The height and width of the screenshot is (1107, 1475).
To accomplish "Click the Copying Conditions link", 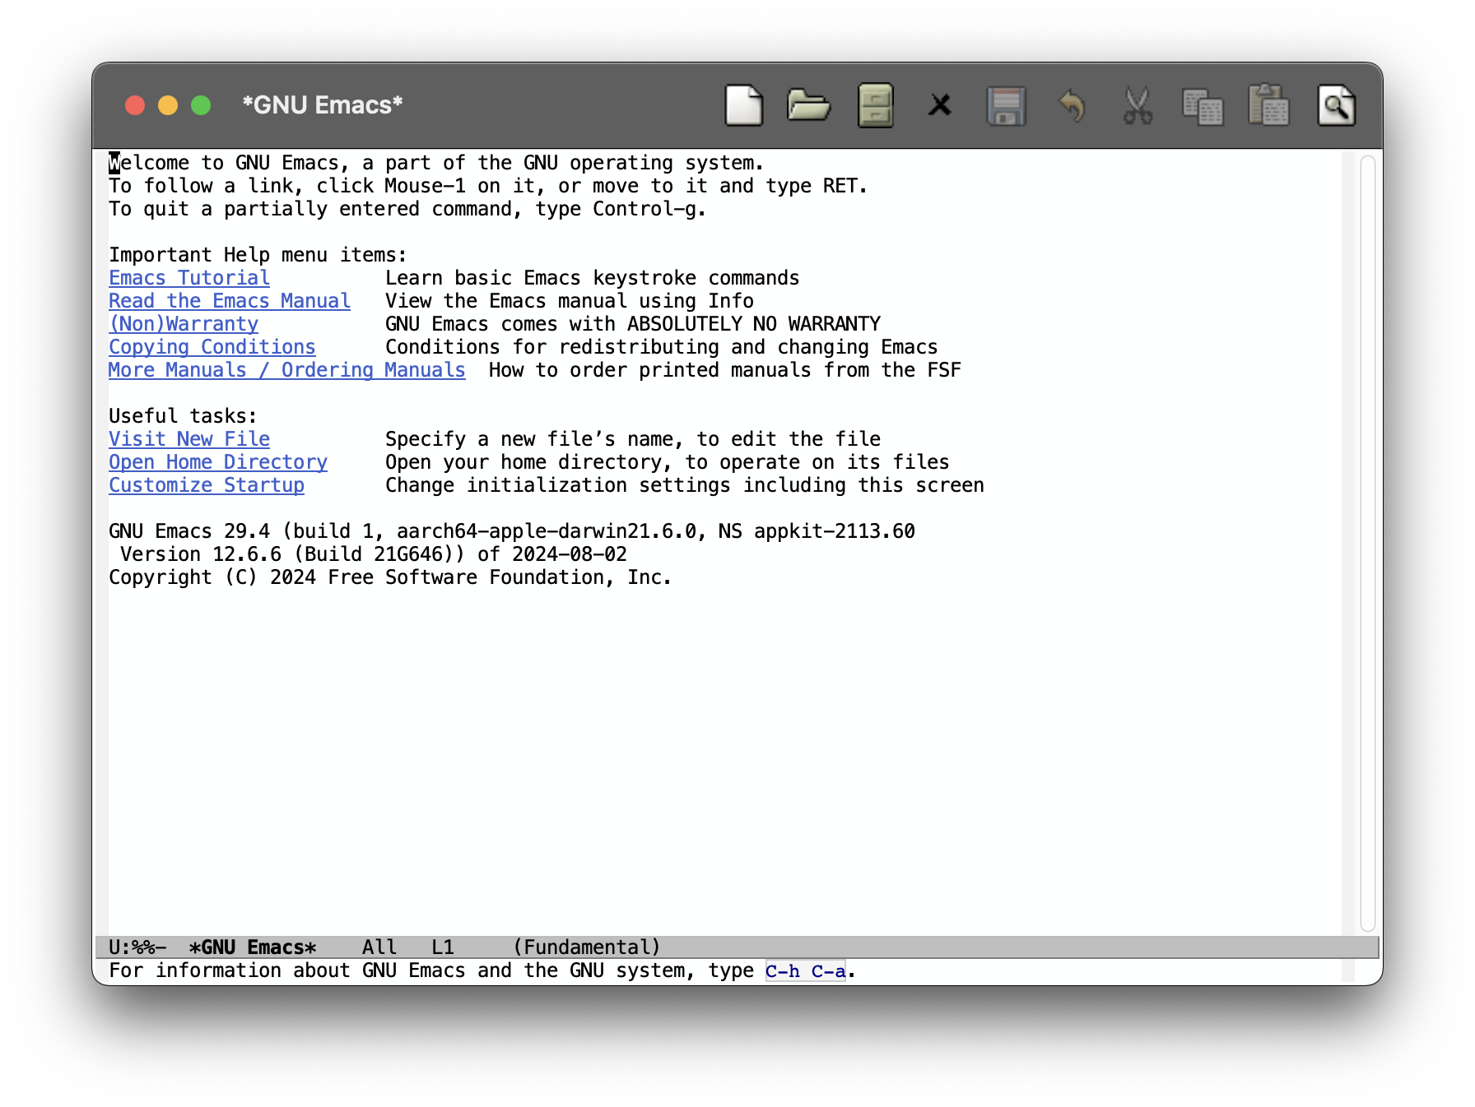I will point(212,347).
